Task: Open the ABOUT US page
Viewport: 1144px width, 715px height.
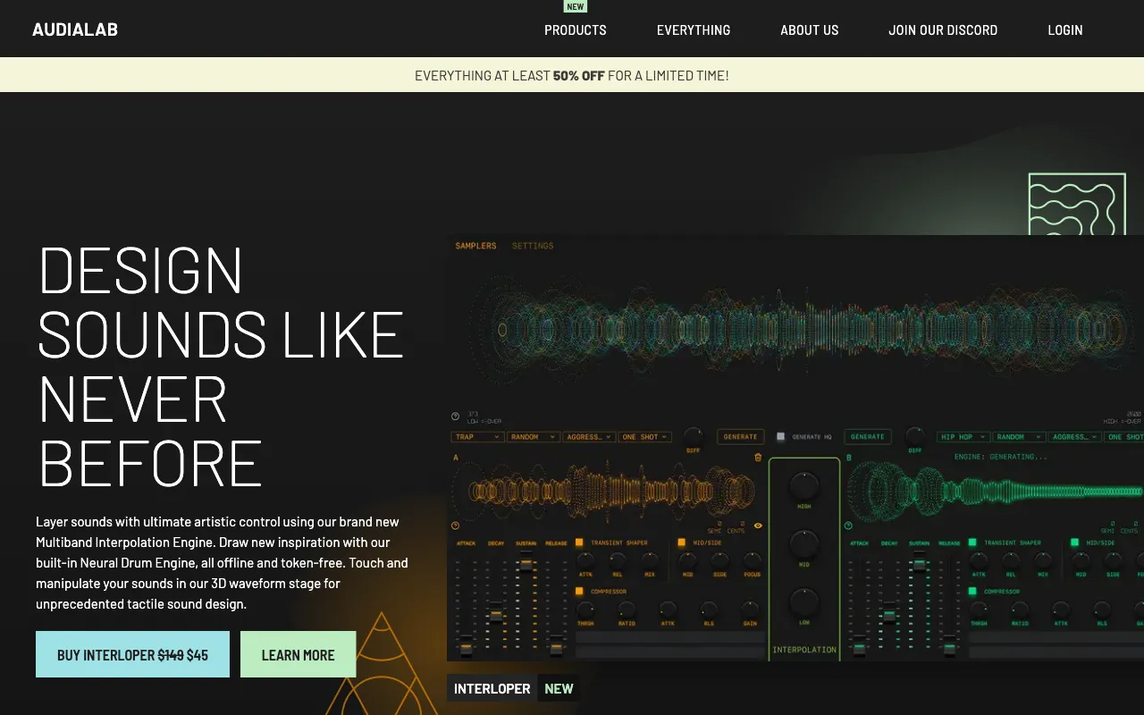Action: coord(810,29)
